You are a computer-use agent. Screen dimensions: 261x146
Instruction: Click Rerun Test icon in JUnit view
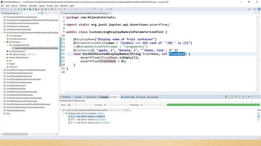click(x=237, y=97)
